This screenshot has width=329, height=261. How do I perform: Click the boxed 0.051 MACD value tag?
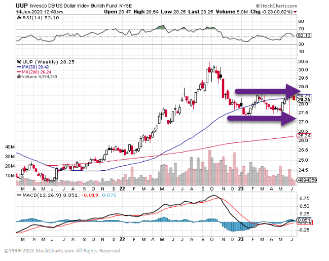click(304, 220)
